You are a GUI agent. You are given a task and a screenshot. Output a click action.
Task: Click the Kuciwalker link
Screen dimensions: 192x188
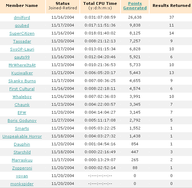[22, 73]
